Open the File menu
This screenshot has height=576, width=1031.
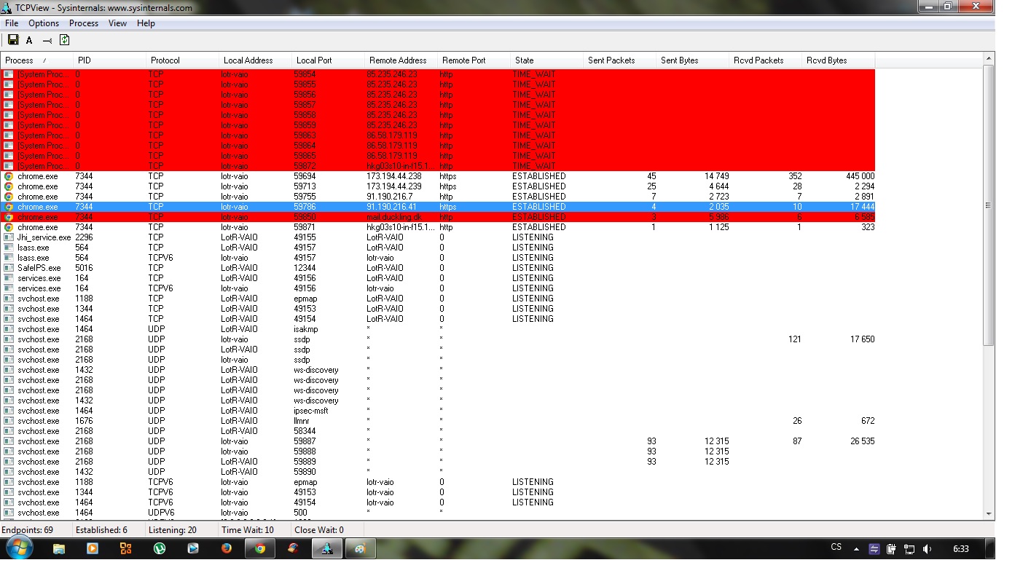[x=12, y=23]
